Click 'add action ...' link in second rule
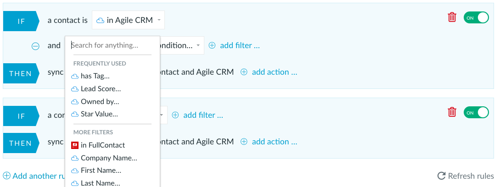 tap(275, 142)
